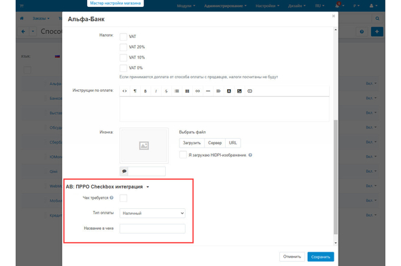Image resolution: width=401 pixels, height=266 pixels.
Task: Open the Настройки menu
Action: pos(267,5)
